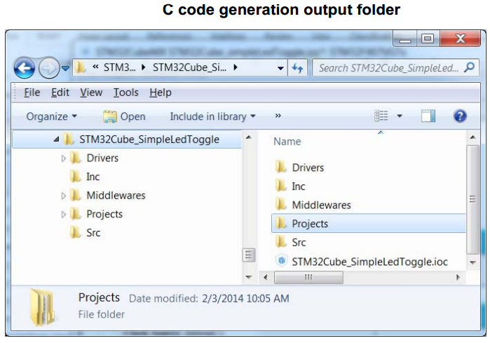Collapse STM32Cube_SimpleLedToggle tree node
This screenshot has height=343, width=490.
pyautogui.click(x=56, y=139)
